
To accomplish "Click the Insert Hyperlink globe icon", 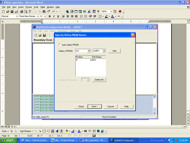I will point(68,11).
